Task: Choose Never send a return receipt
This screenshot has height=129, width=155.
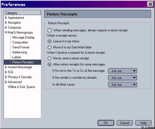Action: click(49, 58)
